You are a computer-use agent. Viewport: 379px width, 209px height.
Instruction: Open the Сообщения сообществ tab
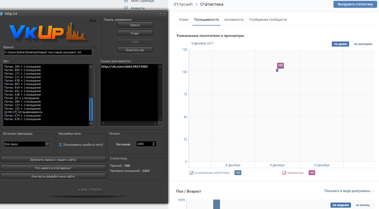(x=268, y=20)
